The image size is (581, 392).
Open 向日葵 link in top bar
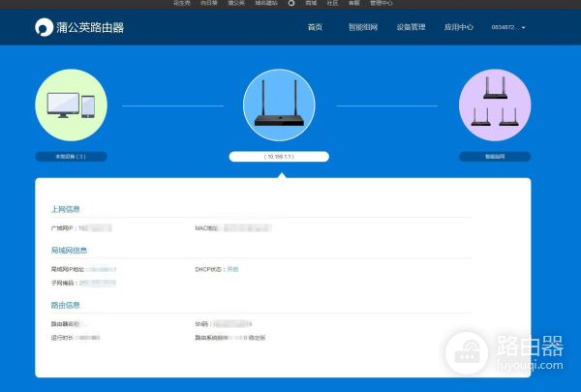pos(208,4)
